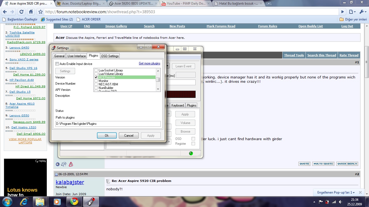Image resolution: width=369 pixels, height=207 pixels.
Task: Click Show Desktop strip on taskbar
Action: [x=367, y=202]
